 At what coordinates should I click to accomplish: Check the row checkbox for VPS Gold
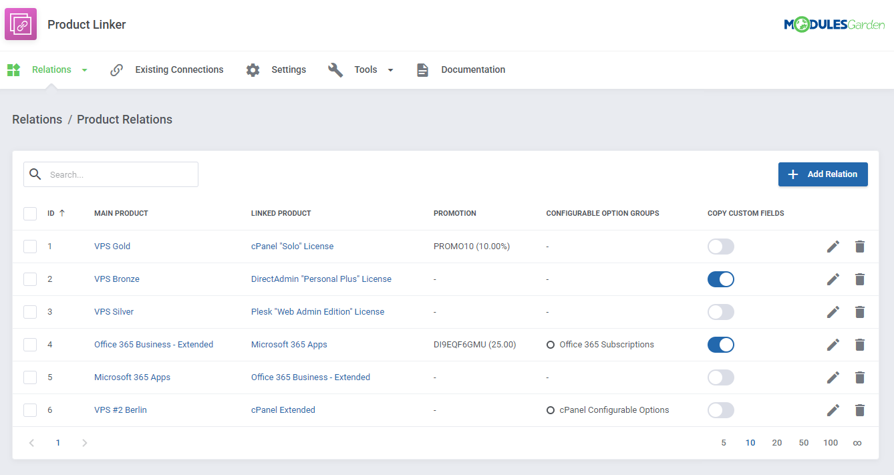coord(30,247)
